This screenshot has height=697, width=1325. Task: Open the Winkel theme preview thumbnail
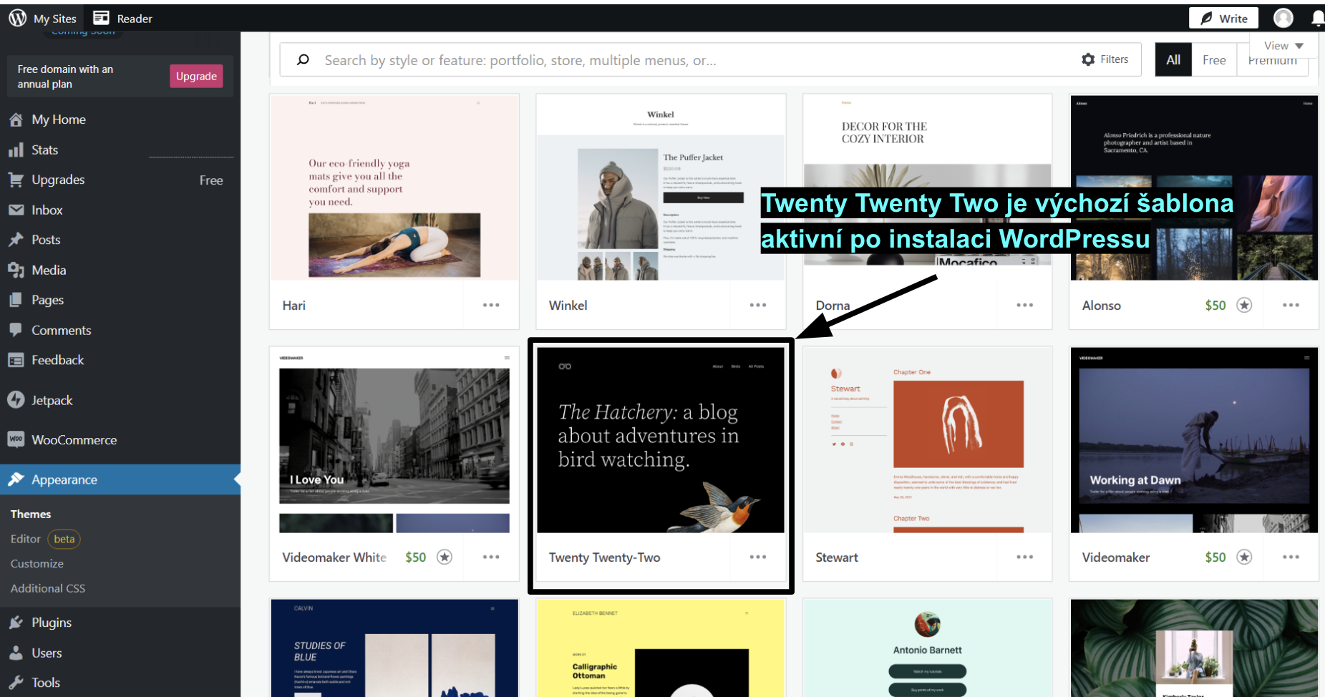661,187
